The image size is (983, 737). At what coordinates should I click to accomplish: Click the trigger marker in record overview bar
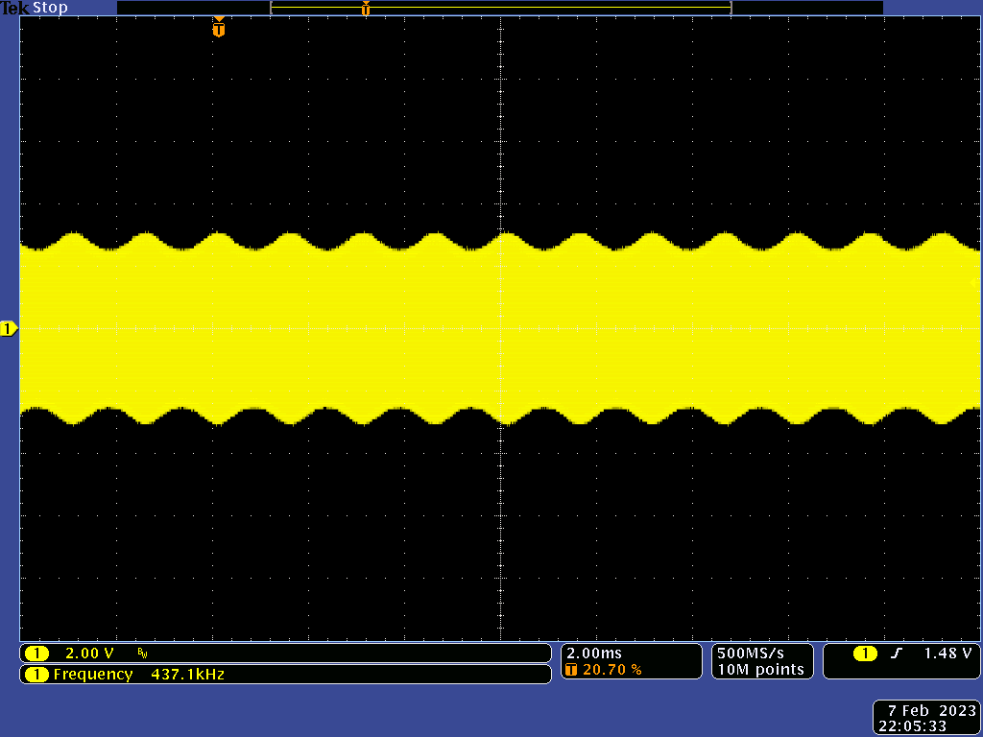pos(365,9)
